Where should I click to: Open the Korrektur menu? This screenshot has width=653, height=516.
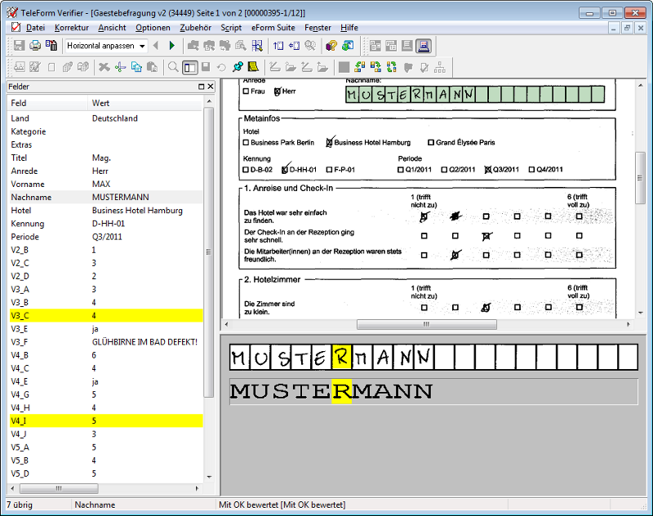click(x=72, y=27)
